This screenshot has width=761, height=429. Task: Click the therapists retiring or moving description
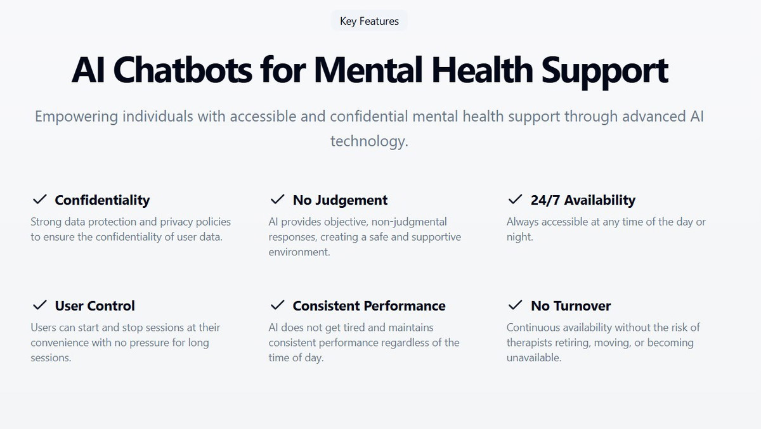[x=603, y=343]
